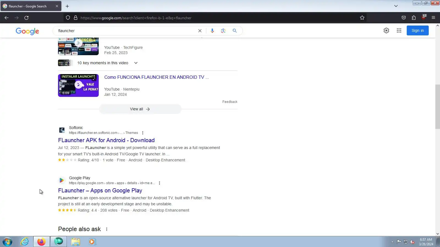Open FLauncher – Apps on Google Play
Image resolution: width=440 pixels, height=247 pixels.
point(100,190)
